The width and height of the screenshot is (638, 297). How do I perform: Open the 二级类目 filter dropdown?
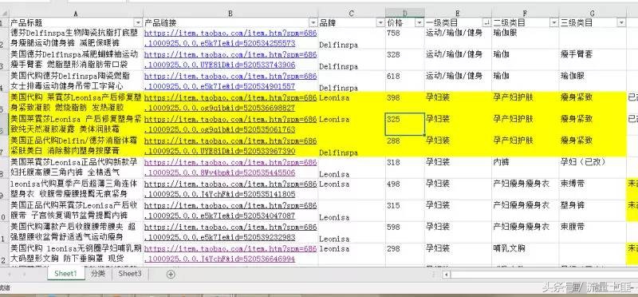pyautogui.click(x=553, y=23)
